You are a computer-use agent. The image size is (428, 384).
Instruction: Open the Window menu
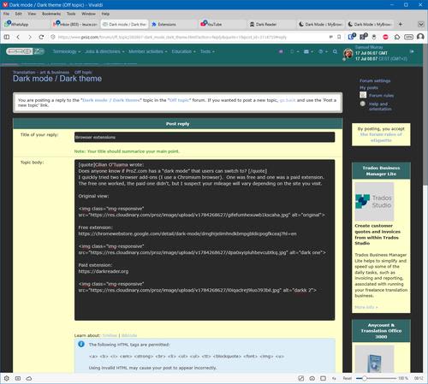88,14
